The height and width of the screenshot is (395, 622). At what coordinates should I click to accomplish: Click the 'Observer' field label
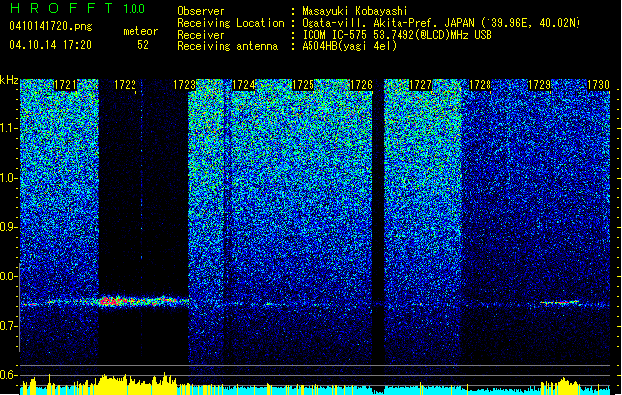click(201, 11)
